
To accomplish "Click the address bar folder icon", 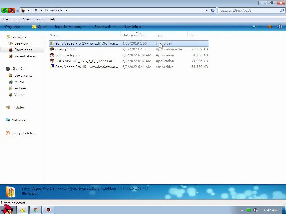I will [23, 10].
